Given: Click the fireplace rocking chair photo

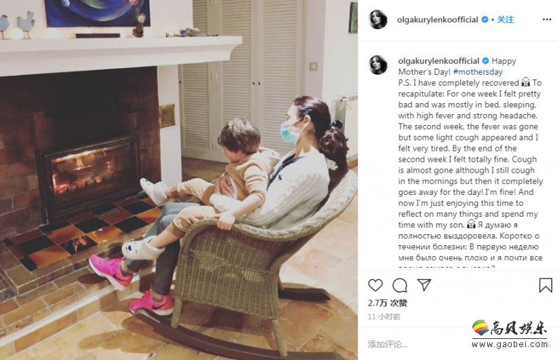Looking at the screenshot, I should [x=179, y=180].
